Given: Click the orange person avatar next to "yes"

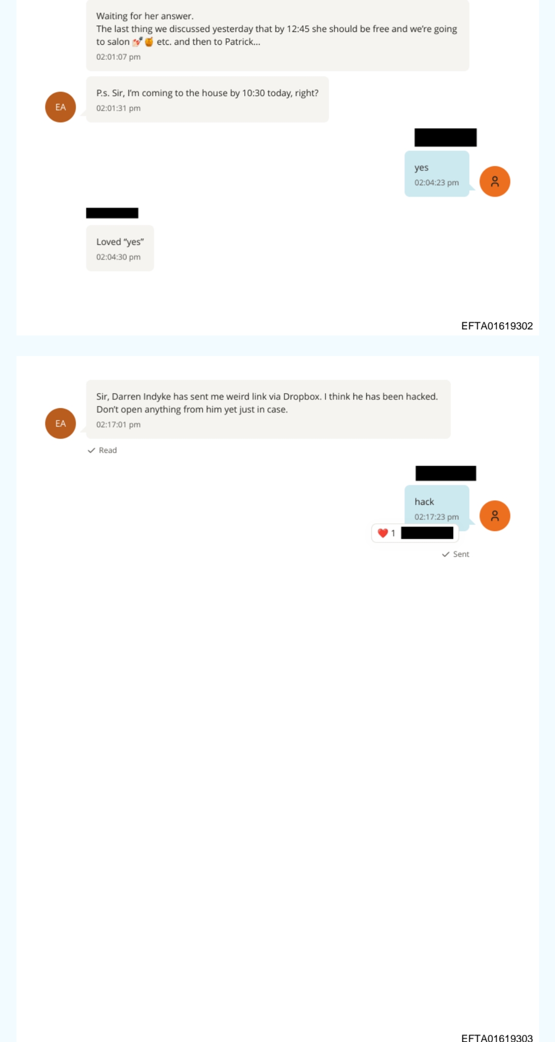Looking at the screenshot, I should coord(495,182).
